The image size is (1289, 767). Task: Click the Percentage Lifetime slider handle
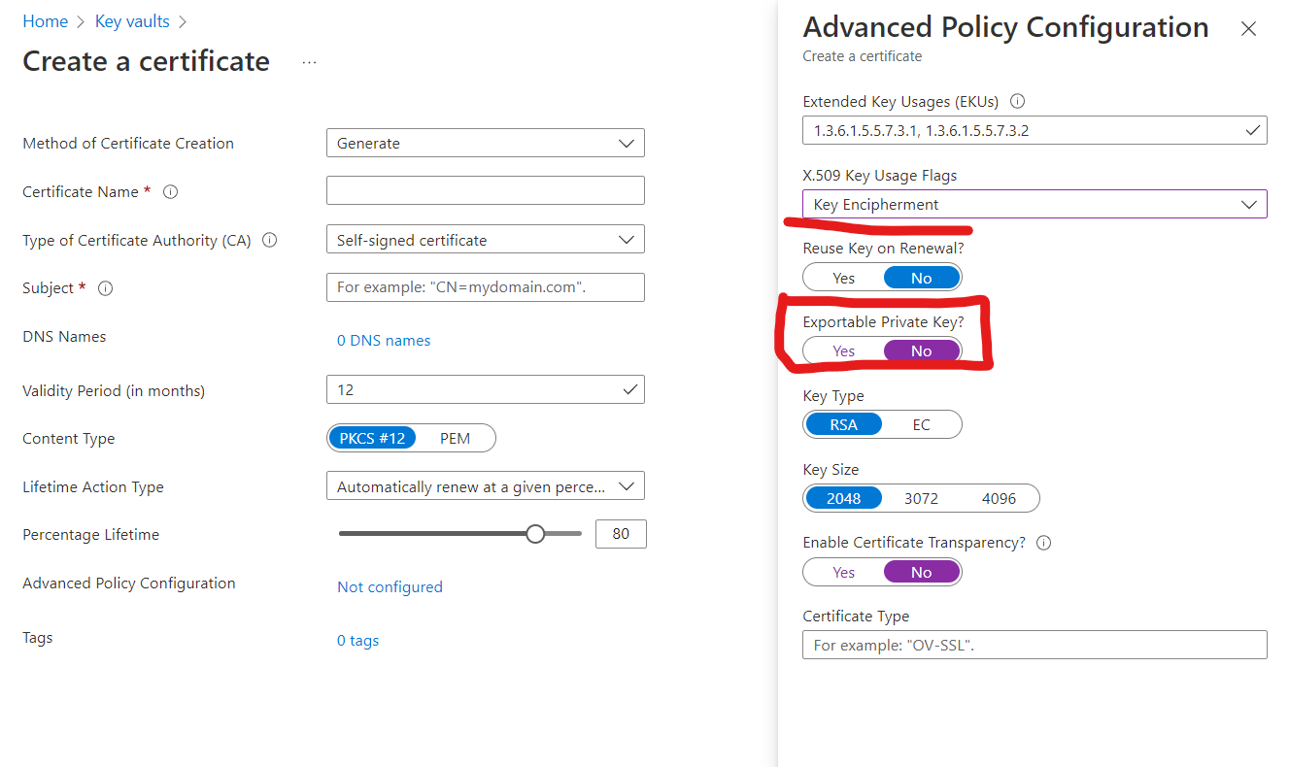[535, 534]
